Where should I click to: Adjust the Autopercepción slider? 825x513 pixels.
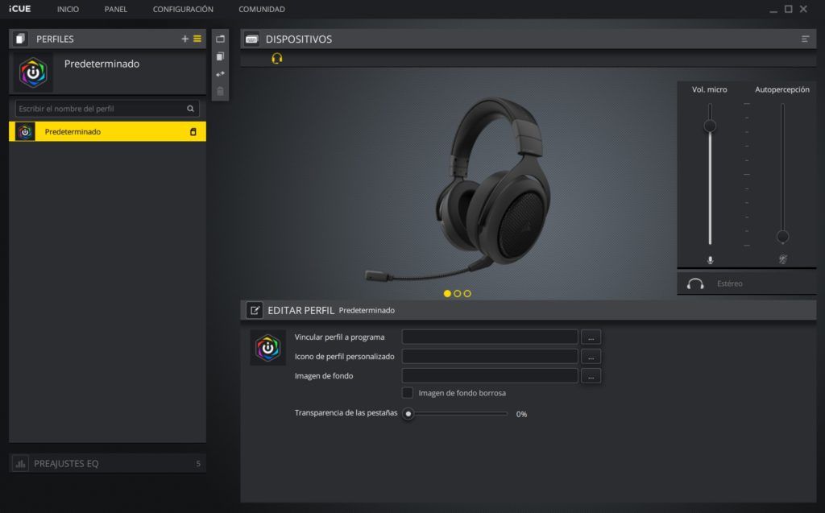click(x=783, y=237)
